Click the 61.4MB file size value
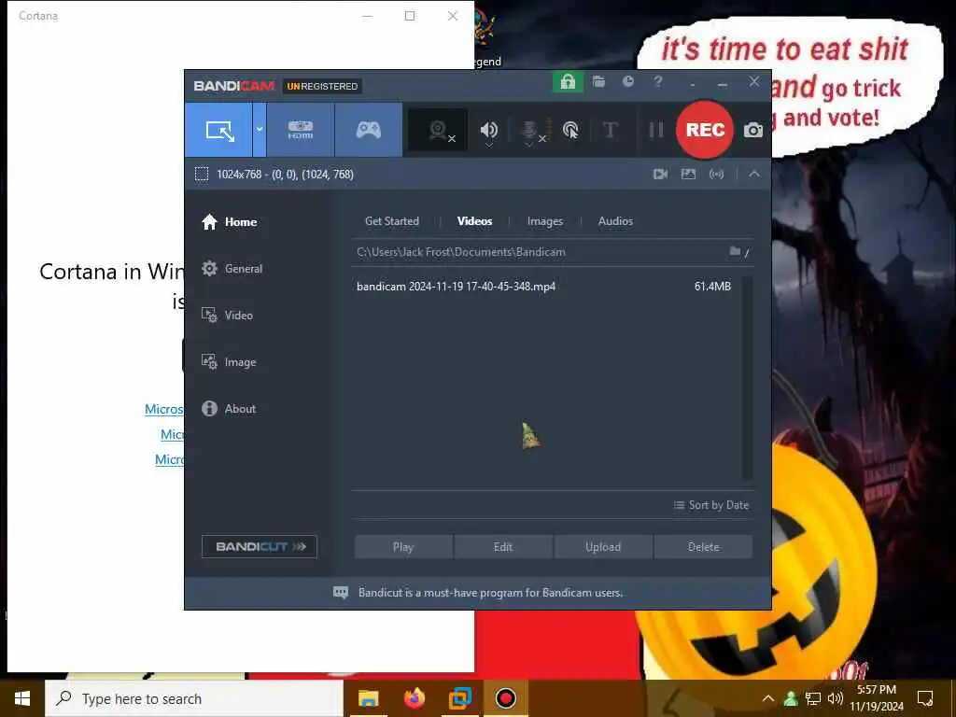This screenshot has width=956, height=717. (712, 287)
